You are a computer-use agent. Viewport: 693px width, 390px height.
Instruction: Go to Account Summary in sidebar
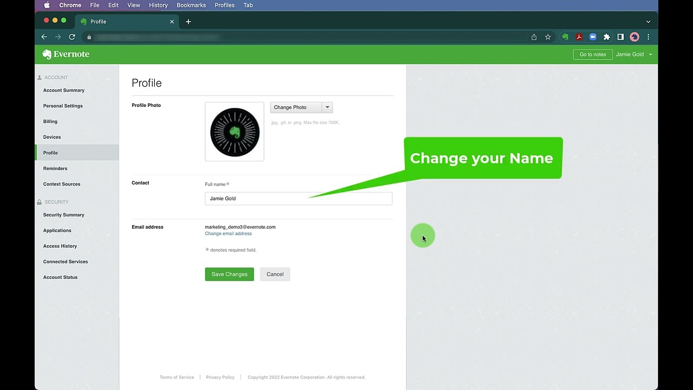coord(64,90)
